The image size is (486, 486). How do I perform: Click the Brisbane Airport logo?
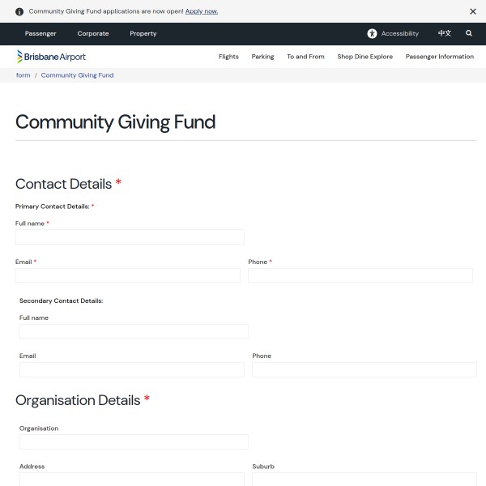pyautogui.click(x=51, y=57)
